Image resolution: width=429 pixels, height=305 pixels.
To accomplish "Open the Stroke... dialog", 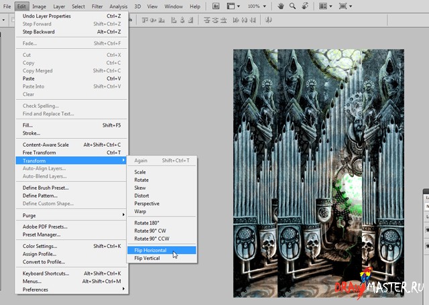I will [72, 133].
